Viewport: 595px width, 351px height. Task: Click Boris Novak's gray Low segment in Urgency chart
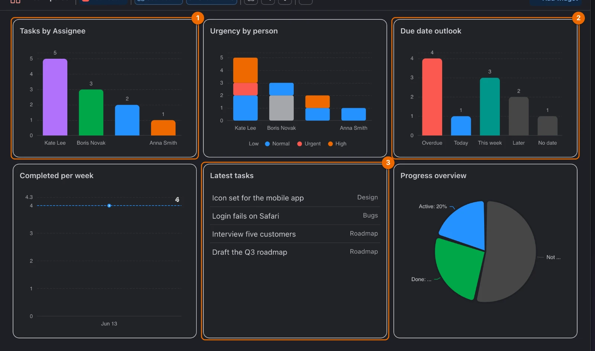click(282, 108)
